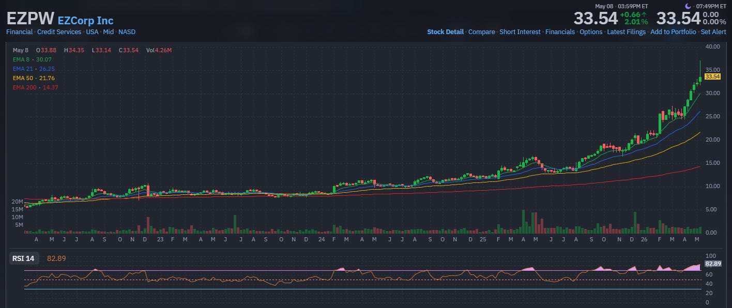Go to Short Interest page
The width and height of the screenshot is (732, 308).
(520, 32)
